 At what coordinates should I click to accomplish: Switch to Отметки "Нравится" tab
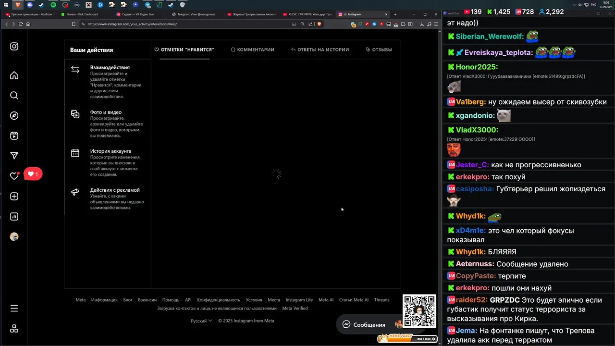pos(184,49)
